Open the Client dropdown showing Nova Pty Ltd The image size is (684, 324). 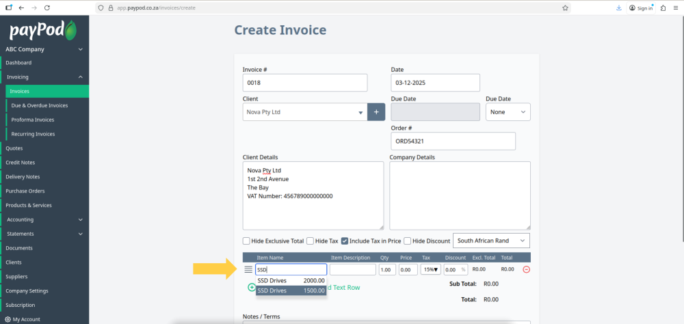click(x=305, y=112)
